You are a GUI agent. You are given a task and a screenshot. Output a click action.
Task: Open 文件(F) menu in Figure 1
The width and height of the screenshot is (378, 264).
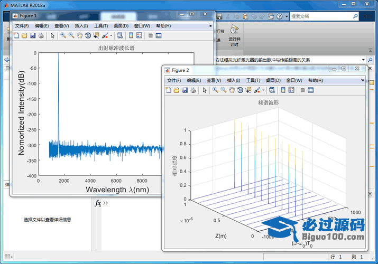[22, 26]
